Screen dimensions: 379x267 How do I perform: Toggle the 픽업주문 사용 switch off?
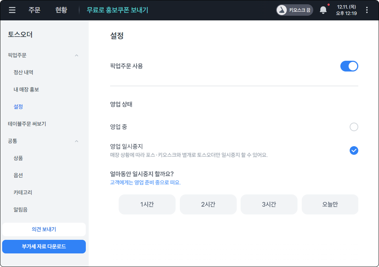(349, 66)
